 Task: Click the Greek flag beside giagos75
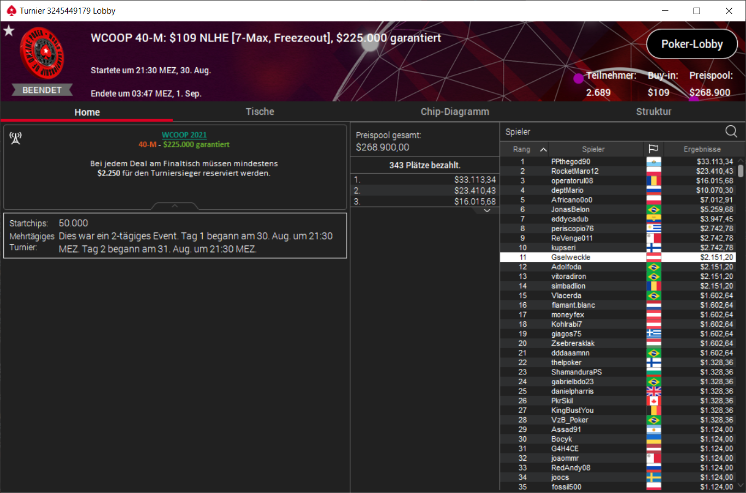click(x=654, y=334)
